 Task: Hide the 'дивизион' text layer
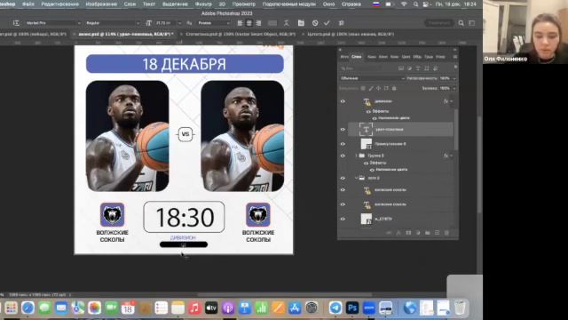(x=343, y=101)
